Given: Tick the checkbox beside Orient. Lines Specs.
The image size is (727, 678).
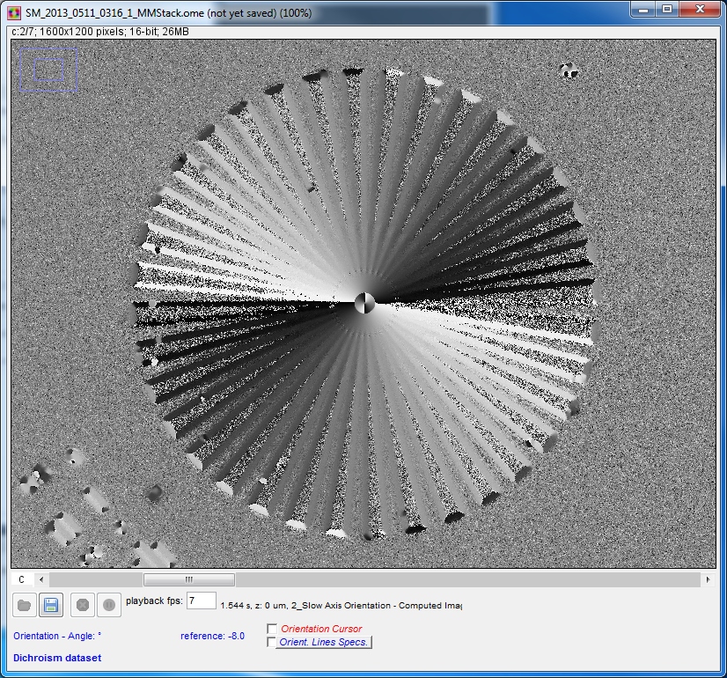Looking at the screenshot, I should (272, 642).
